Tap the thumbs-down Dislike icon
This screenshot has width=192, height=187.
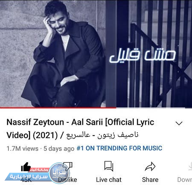(68, 166)
